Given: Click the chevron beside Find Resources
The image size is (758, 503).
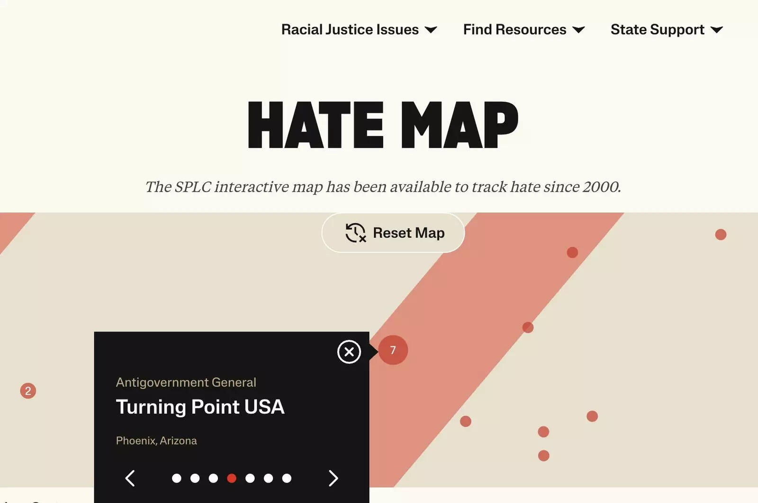Looking at the screenshot, I should pos(579,30).
